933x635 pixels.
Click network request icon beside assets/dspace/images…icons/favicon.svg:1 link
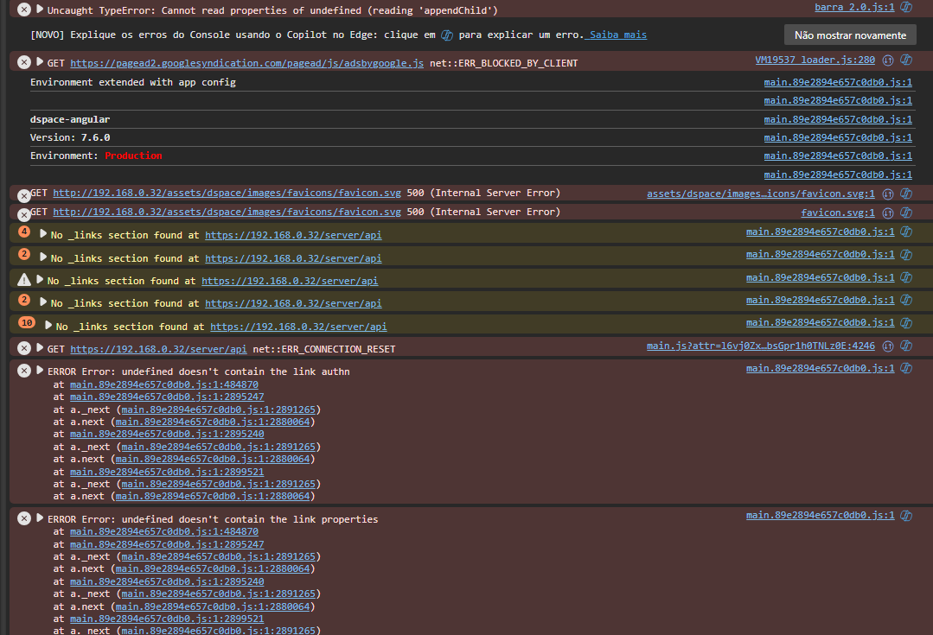pos(888,194)
